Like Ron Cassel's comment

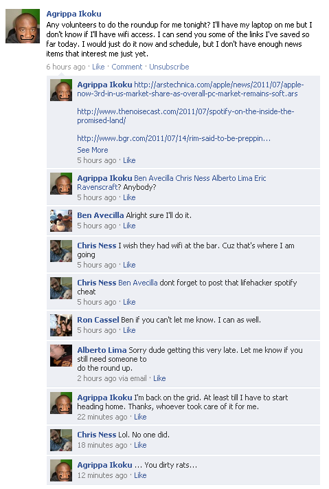tap(129, 330)
